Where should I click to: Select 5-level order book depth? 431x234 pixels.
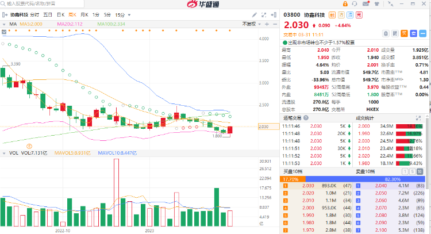pos(412,171)
